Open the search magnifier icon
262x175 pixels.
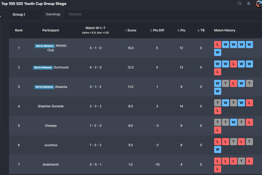(240, 4)
